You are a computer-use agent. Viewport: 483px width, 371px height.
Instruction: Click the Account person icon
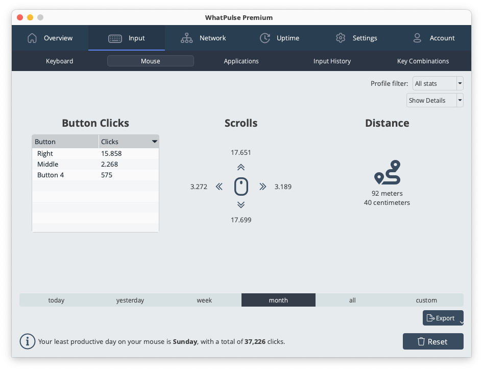click(x=417, y=38)
